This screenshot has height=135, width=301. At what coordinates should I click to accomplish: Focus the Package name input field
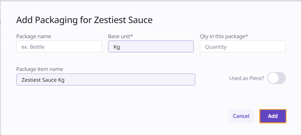point(59,46)
